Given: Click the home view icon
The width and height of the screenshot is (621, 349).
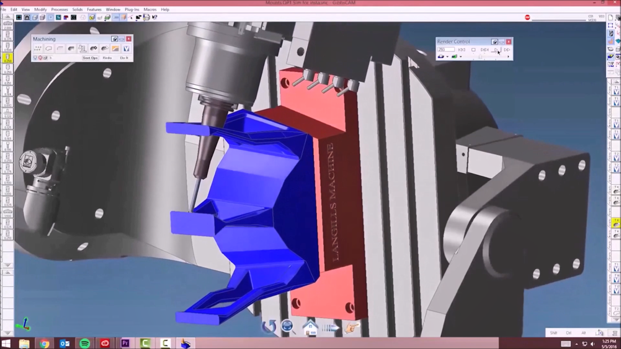Looking at the screenshot, I should coord(310,326).
